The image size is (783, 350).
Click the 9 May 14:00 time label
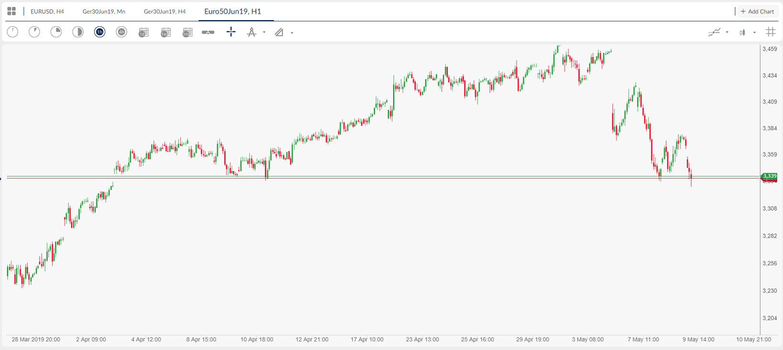[698, 339]
